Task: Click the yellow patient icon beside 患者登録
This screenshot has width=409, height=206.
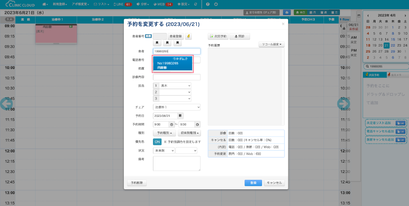Action: (x=188, y=36)
